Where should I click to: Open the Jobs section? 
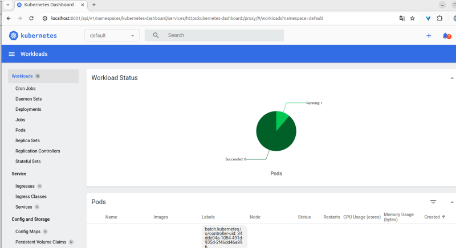(x=21, y=120)
